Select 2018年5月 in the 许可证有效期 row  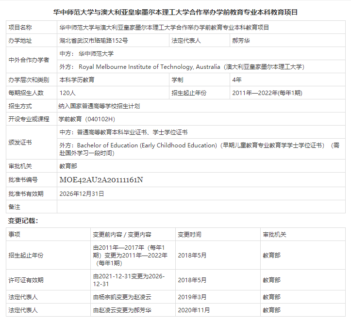(192, 280)
